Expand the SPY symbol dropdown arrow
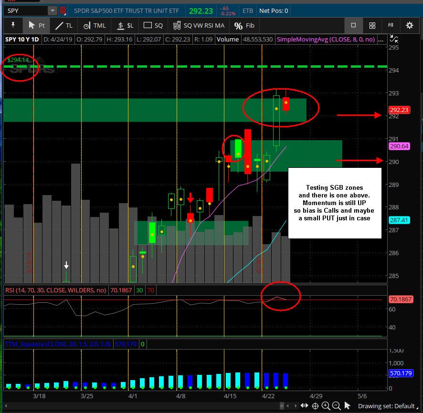This screenshot has width=423, height=413. (x=53, y=11)
